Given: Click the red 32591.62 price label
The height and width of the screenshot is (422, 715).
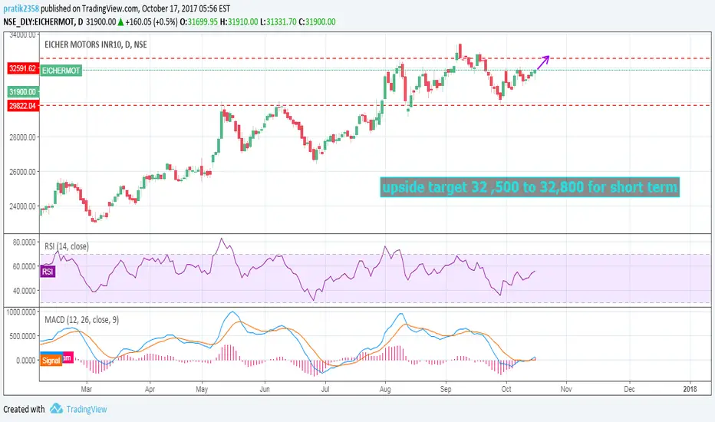Looking at the screenshot, I should coord(23,69).
